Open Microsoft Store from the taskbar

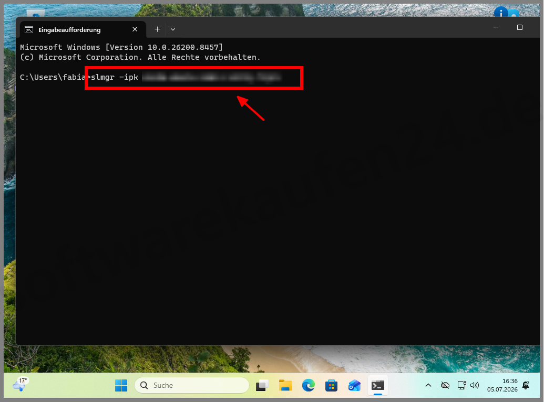331,385
